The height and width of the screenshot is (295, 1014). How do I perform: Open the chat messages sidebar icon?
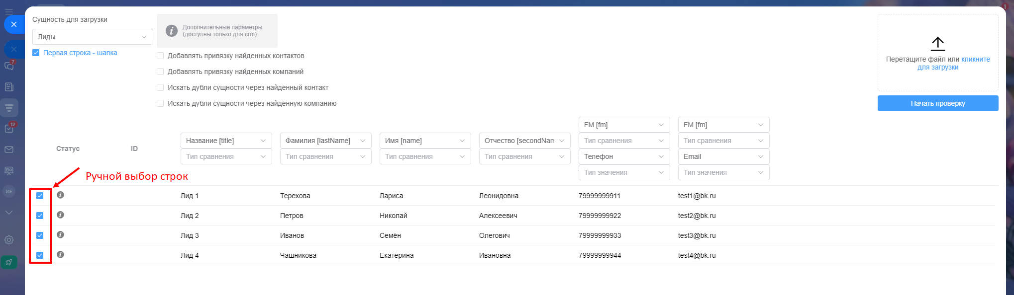click(x=9, y=66)
